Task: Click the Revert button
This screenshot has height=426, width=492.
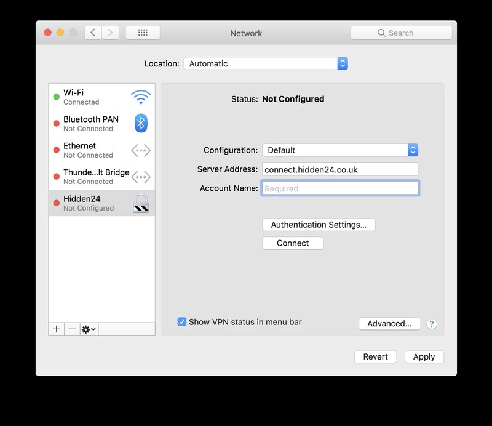Action: [376, 357]
